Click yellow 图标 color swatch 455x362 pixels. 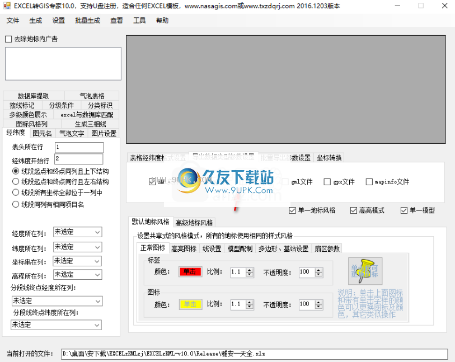(x=190, y=304)
